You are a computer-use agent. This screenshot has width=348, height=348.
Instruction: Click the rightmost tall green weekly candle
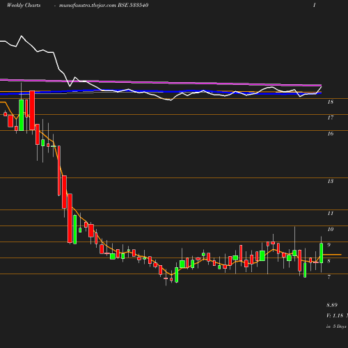pos(322,253)
